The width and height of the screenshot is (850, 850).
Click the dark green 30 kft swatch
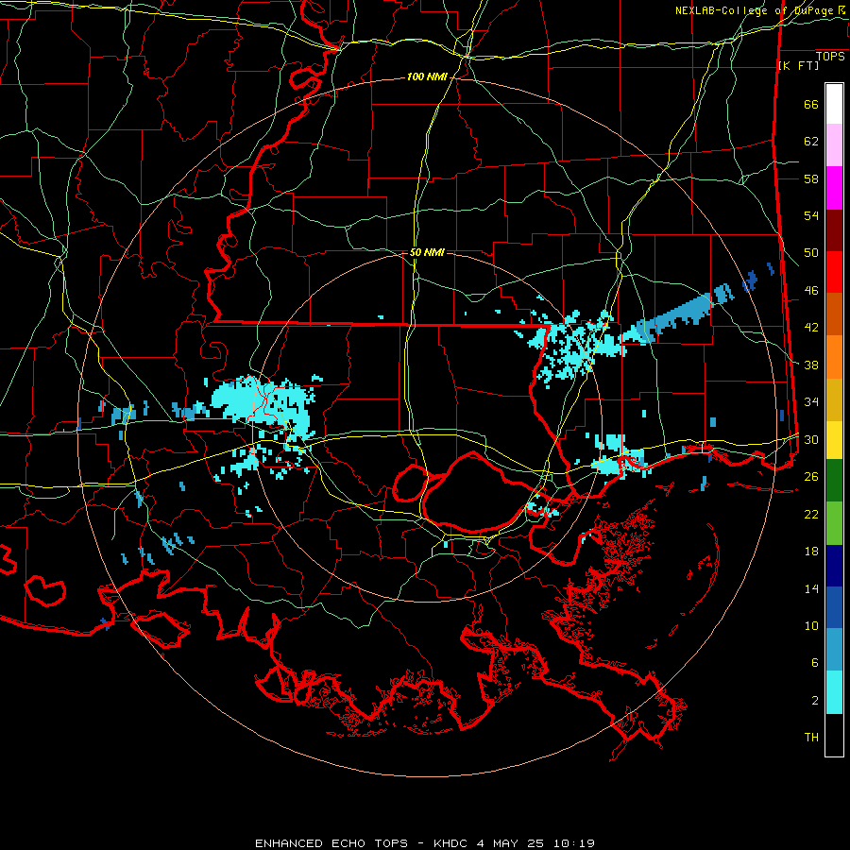pyautogui.click(x=834, y=481)
